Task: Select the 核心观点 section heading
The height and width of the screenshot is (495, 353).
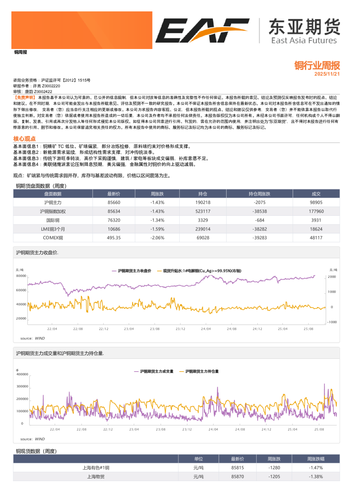Action: click(24, 139)
